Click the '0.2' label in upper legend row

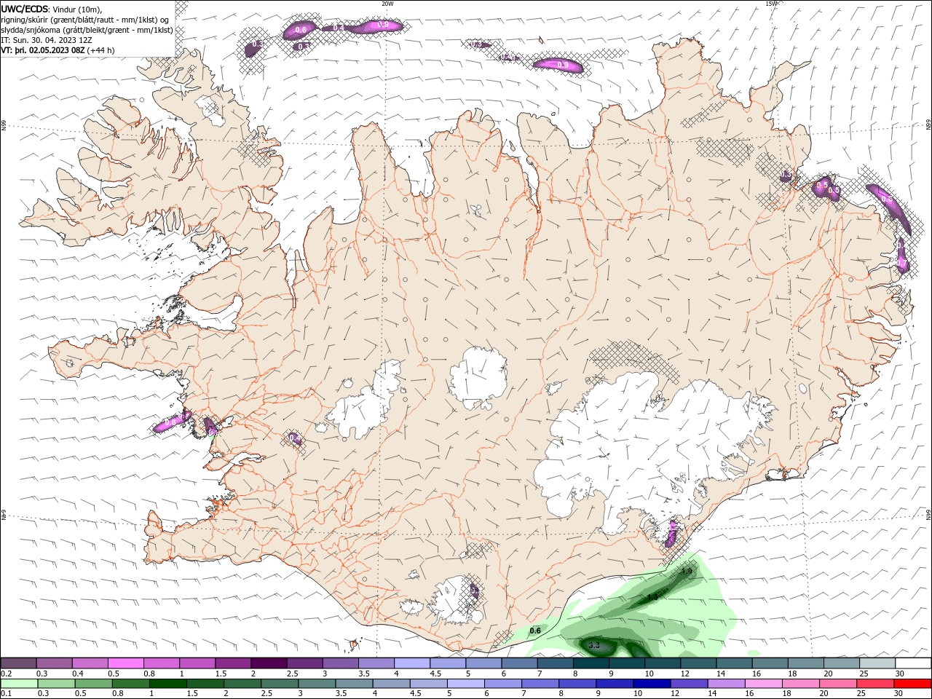coord(7,674)
